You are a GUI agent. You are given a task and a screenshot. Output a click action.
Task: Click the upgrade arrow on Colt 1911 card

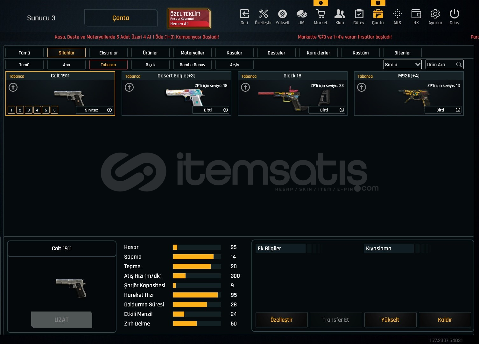pos(13,87)
